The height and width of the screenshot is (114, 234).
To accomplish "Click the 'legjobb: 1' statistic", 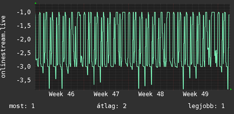I will (206, 106).
